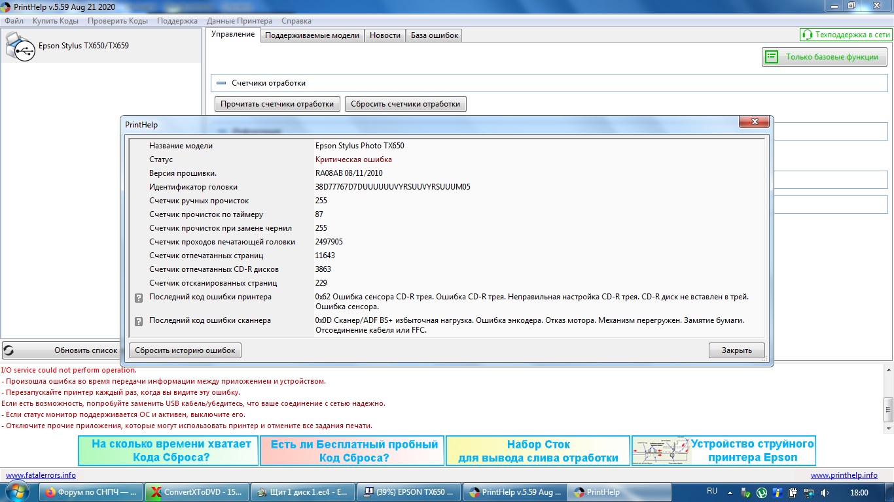
Task: Click the 0x62 CD-R tray sensor error text
Action: [531, 301]
